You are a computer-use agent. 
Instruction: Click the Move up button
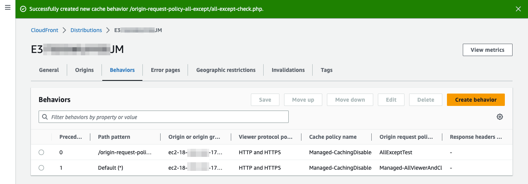click(x=303, y=100)
